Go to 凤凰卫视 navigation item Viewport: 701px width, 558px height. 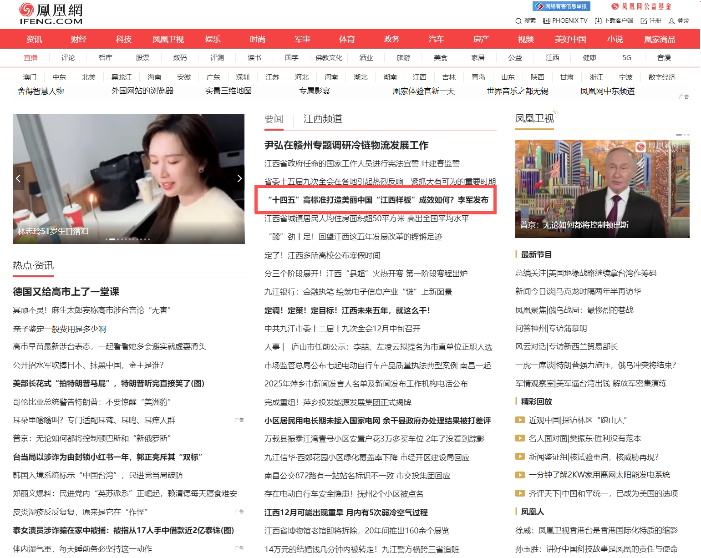(168, 39)
